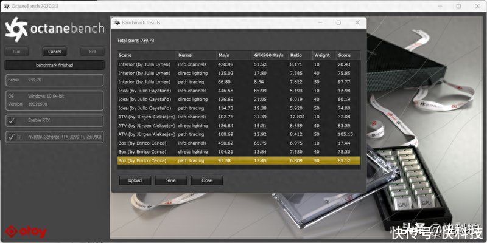
Task: Click the Run button
Action: (x=16, y=52)
